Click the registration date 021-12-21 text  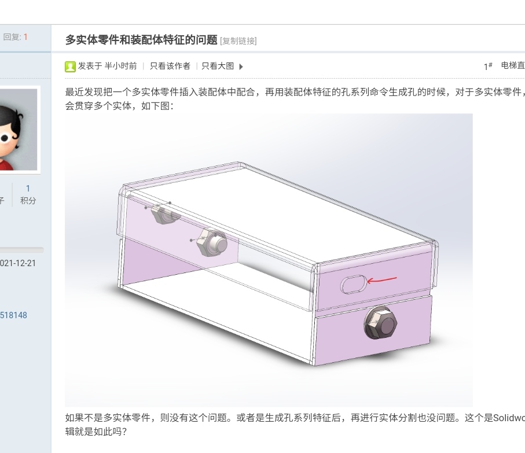(18, 263)
